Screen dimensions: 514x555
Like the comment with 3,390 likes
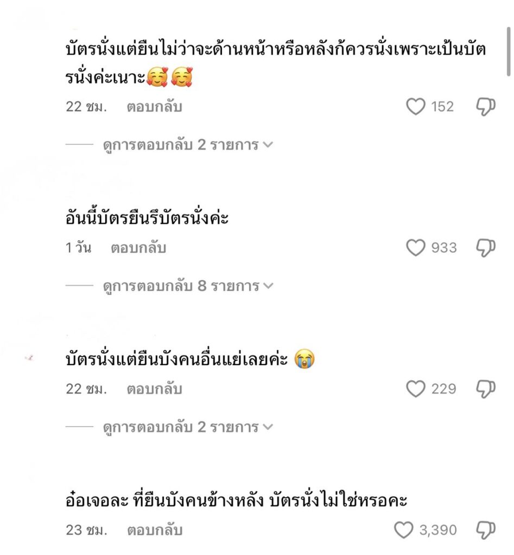[x=403, y=530]
